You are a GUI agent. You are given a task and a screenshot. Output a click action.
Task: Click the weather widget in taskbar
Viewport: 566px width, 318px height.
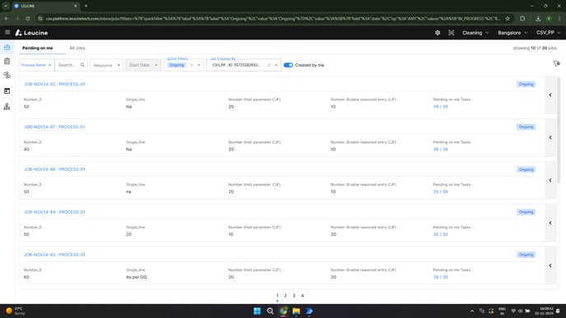[15, 311]
